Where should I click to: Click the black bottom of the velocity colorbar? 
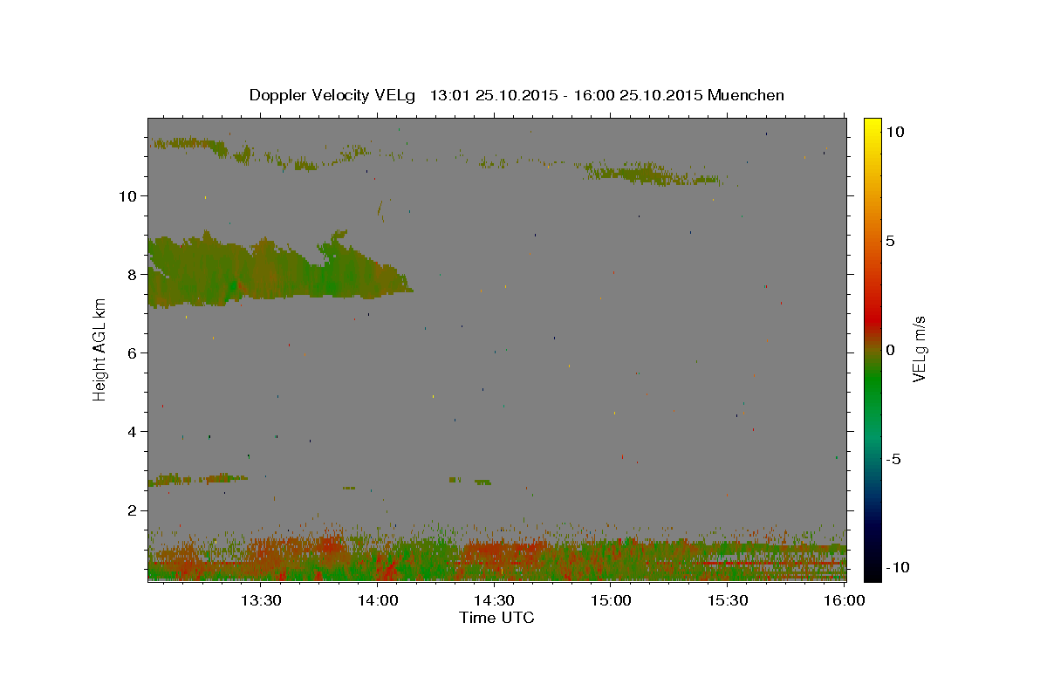tap(872, 571)
